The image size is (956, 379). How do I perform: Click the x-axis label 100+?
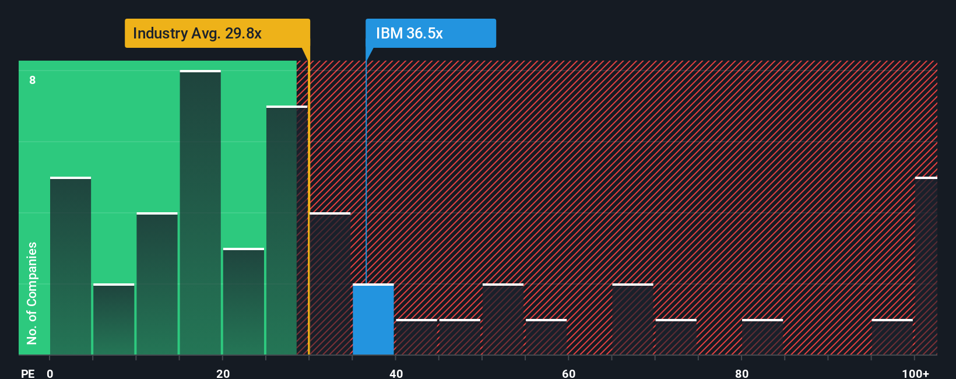[x=915, y=373]
